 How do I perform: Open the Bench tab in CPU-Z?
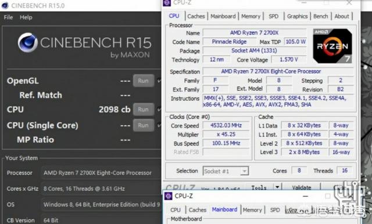coord(320,16)
